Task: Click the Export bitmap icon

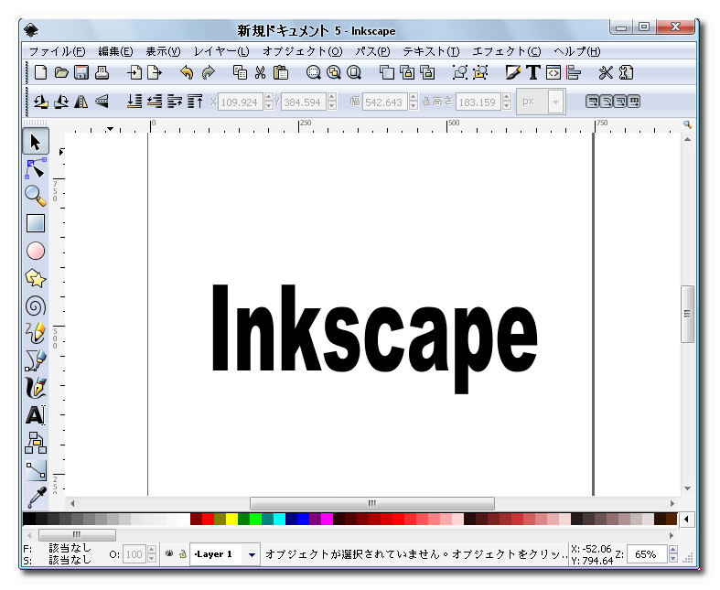Action: tap(155, 72)
